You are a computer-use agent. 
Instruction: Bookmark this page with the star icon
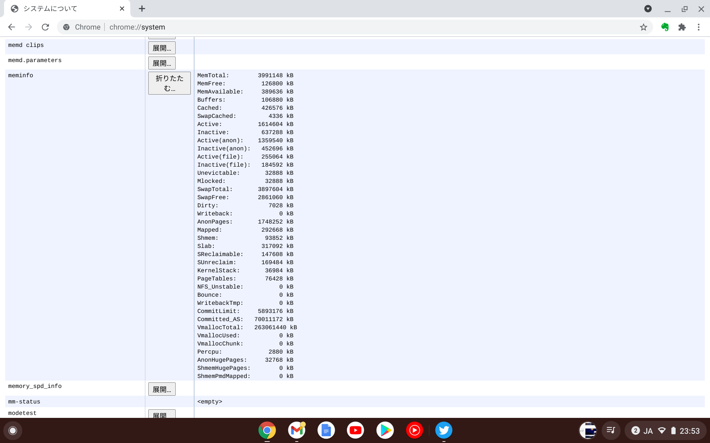tap(644, 27)
